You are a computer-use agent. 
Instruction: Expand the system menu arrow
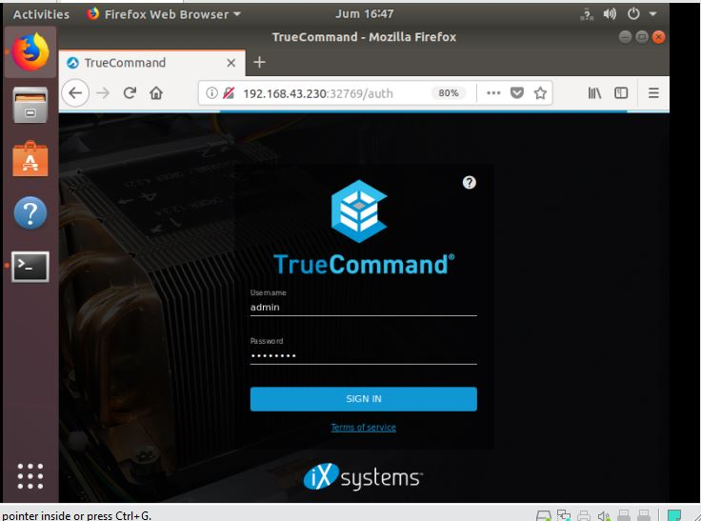point(652,14)
